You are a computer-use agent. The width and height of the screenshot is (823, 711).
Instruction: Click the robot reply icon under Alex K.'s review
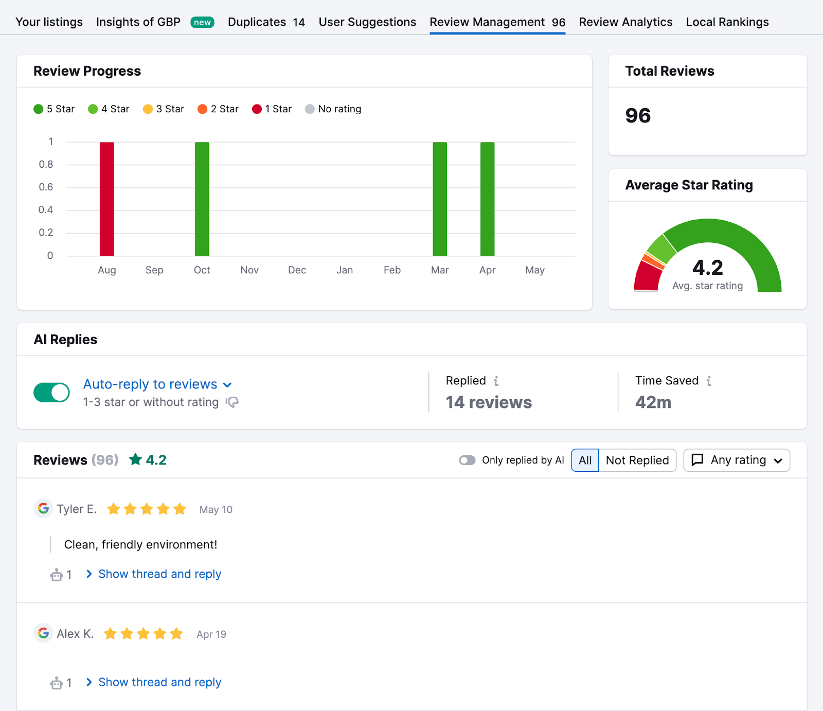pos(56,683)
